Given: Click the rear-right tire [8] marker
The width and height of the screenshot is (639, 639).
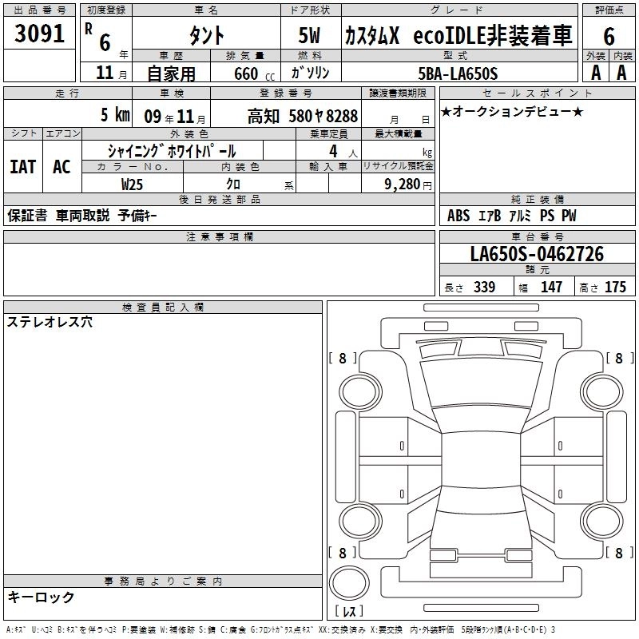Looking at the screenshot, I should click(619, 553).
